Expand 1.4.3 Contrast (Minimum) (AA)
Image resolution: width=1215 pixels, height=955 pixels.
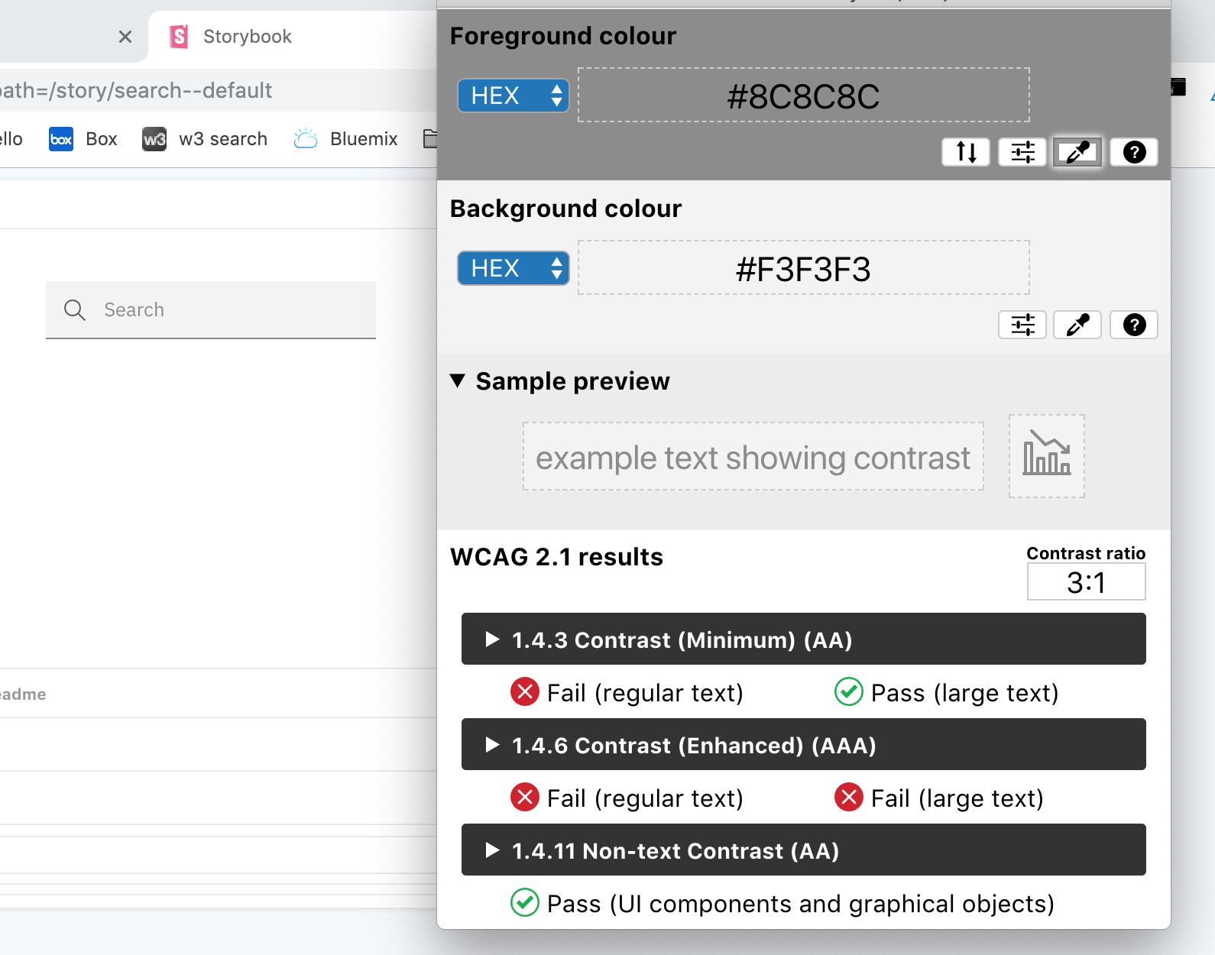click(x=804, y=639)
